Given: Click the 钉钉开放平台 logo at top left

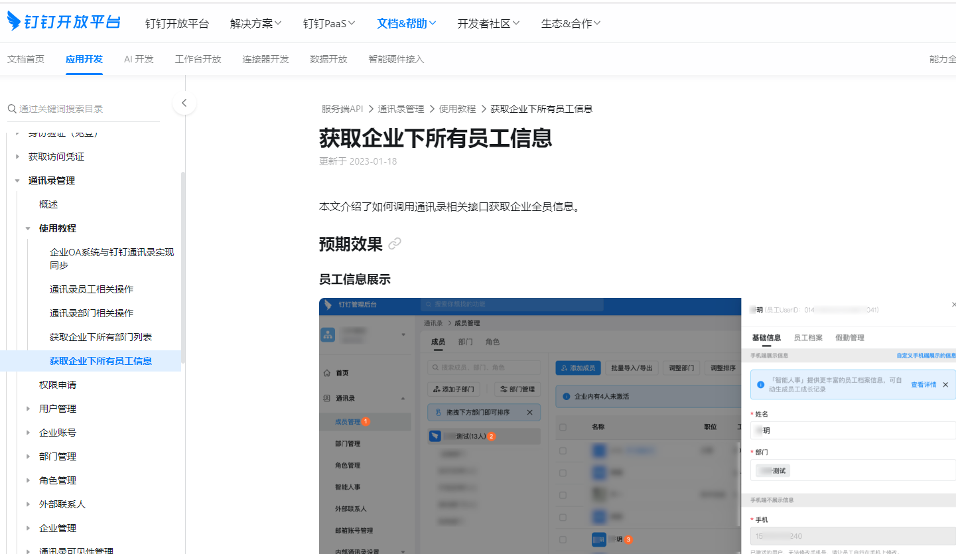Looking at the screenshot, I should click(x=64, y=22).
